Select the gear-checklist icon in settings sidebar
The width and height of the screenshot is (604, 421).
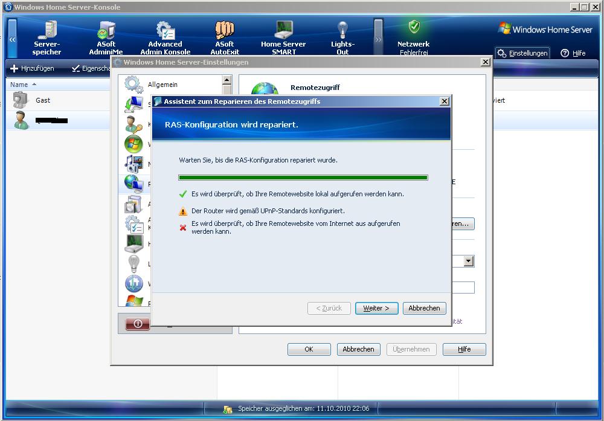pyautogui.click(x=133, y=224)
